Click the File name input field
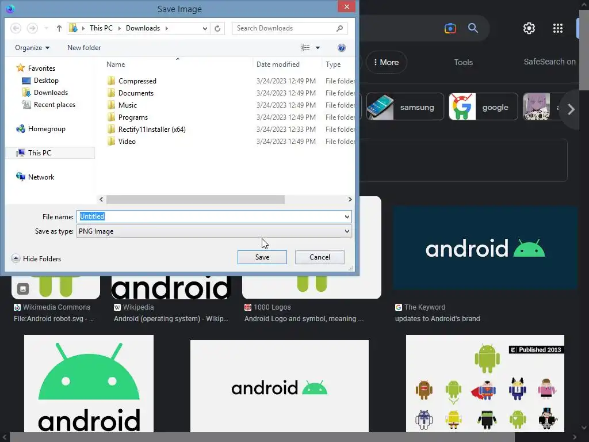This screenshot has width=589, height=442. [214, 216]
